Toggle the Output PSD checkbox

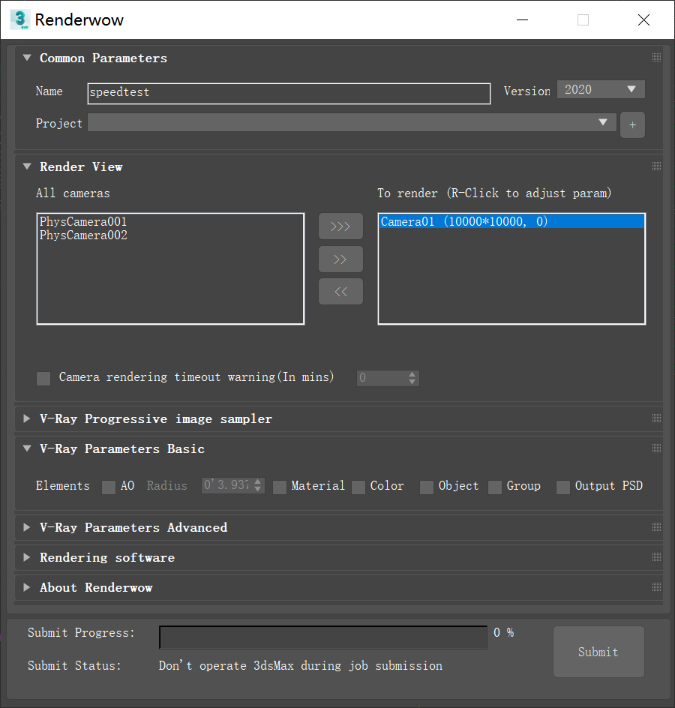563,487
